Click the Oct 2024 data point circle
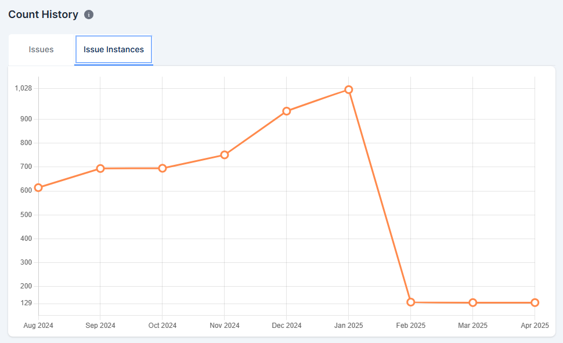The height and width of the screenshot is (343, 563). pos(163,168)
